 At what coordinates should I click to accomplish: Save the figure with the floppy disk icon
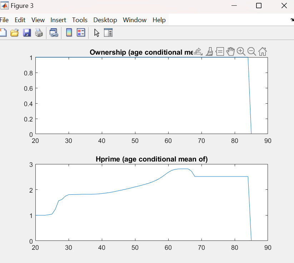(27, 33)
